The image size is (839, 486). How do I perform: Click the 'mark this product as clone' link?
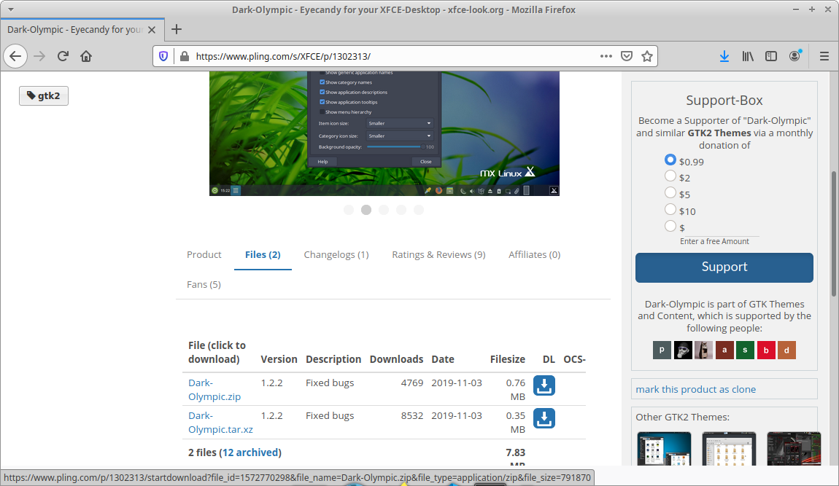(695, 389)
